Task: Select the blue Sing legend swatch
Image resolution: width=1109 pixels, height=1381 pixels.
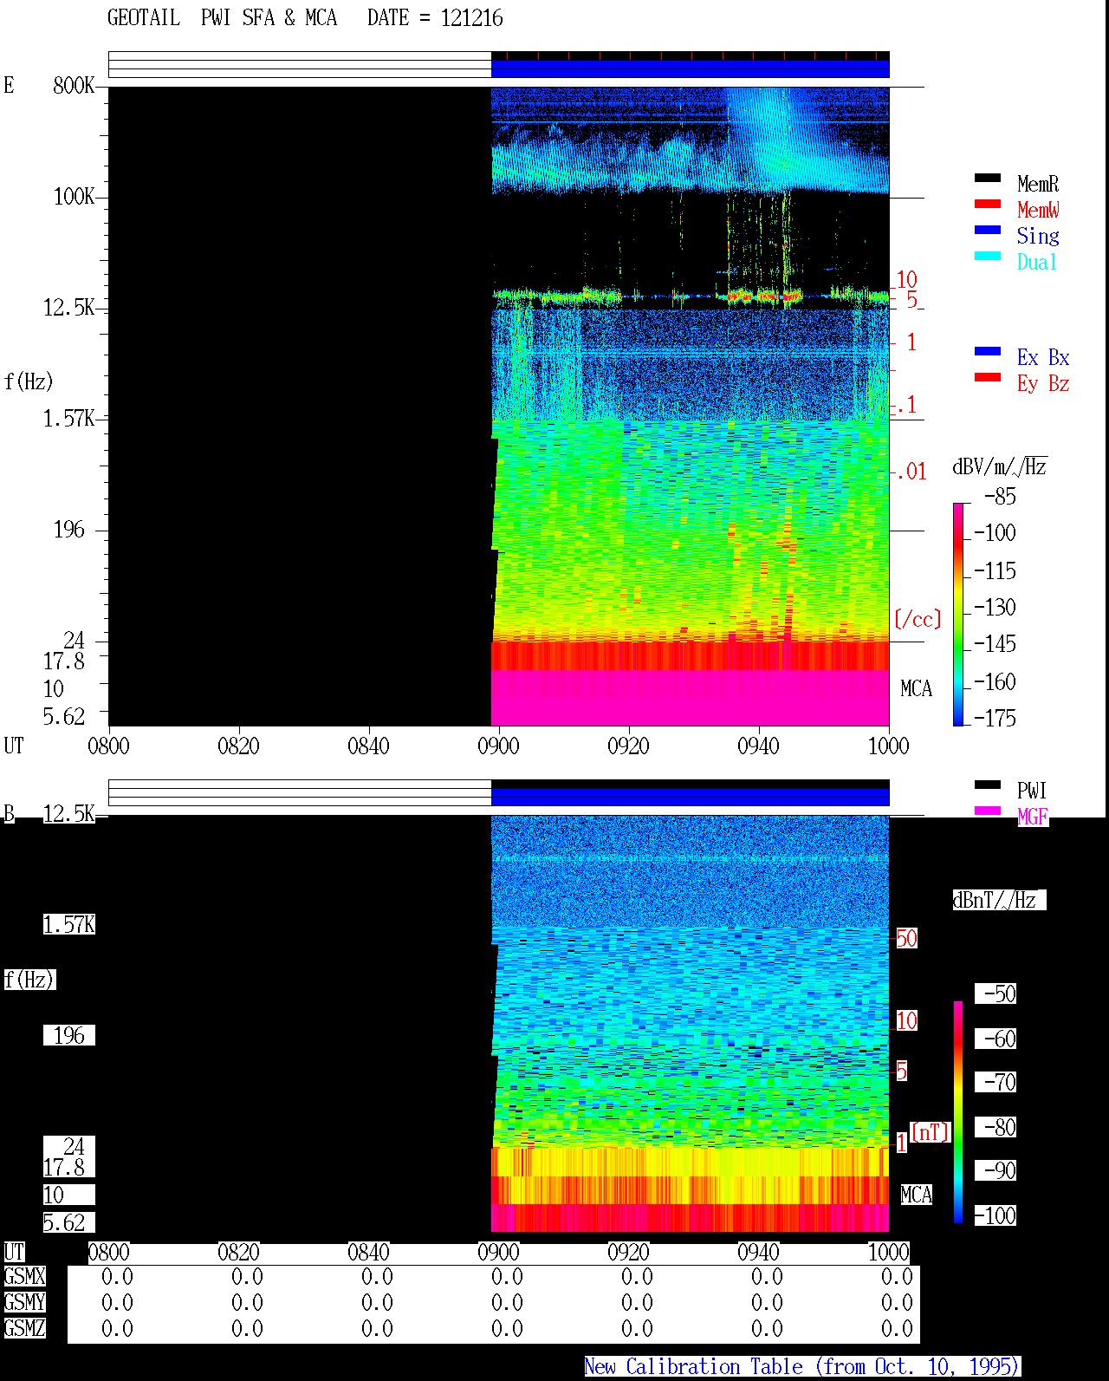Action: point(987,230)
